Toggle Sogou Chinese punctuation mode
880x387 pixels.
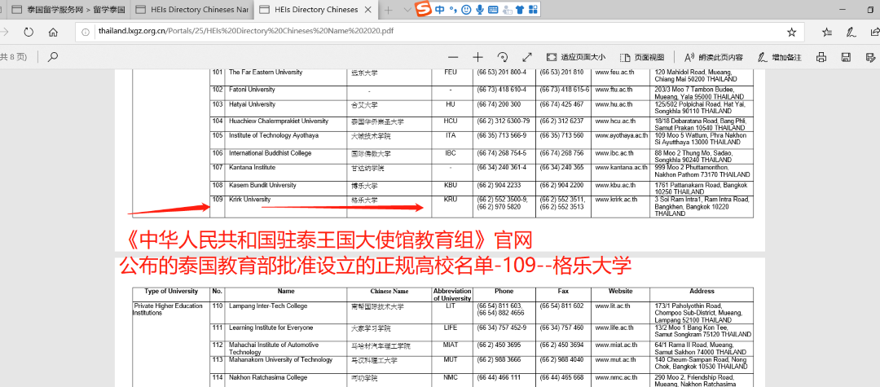click(454, 9)
